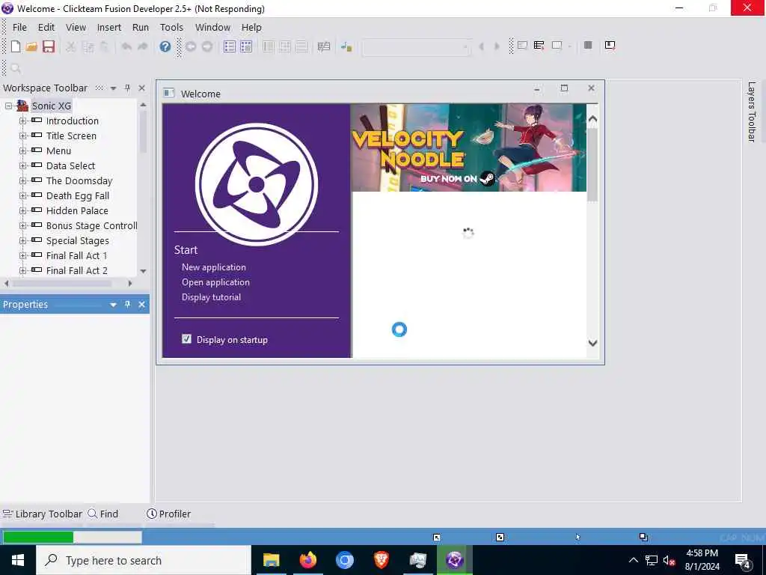Click the Stop square toolbar icon
The width and height of the screenshot is (766, 575).
click(x=588, y=45)
